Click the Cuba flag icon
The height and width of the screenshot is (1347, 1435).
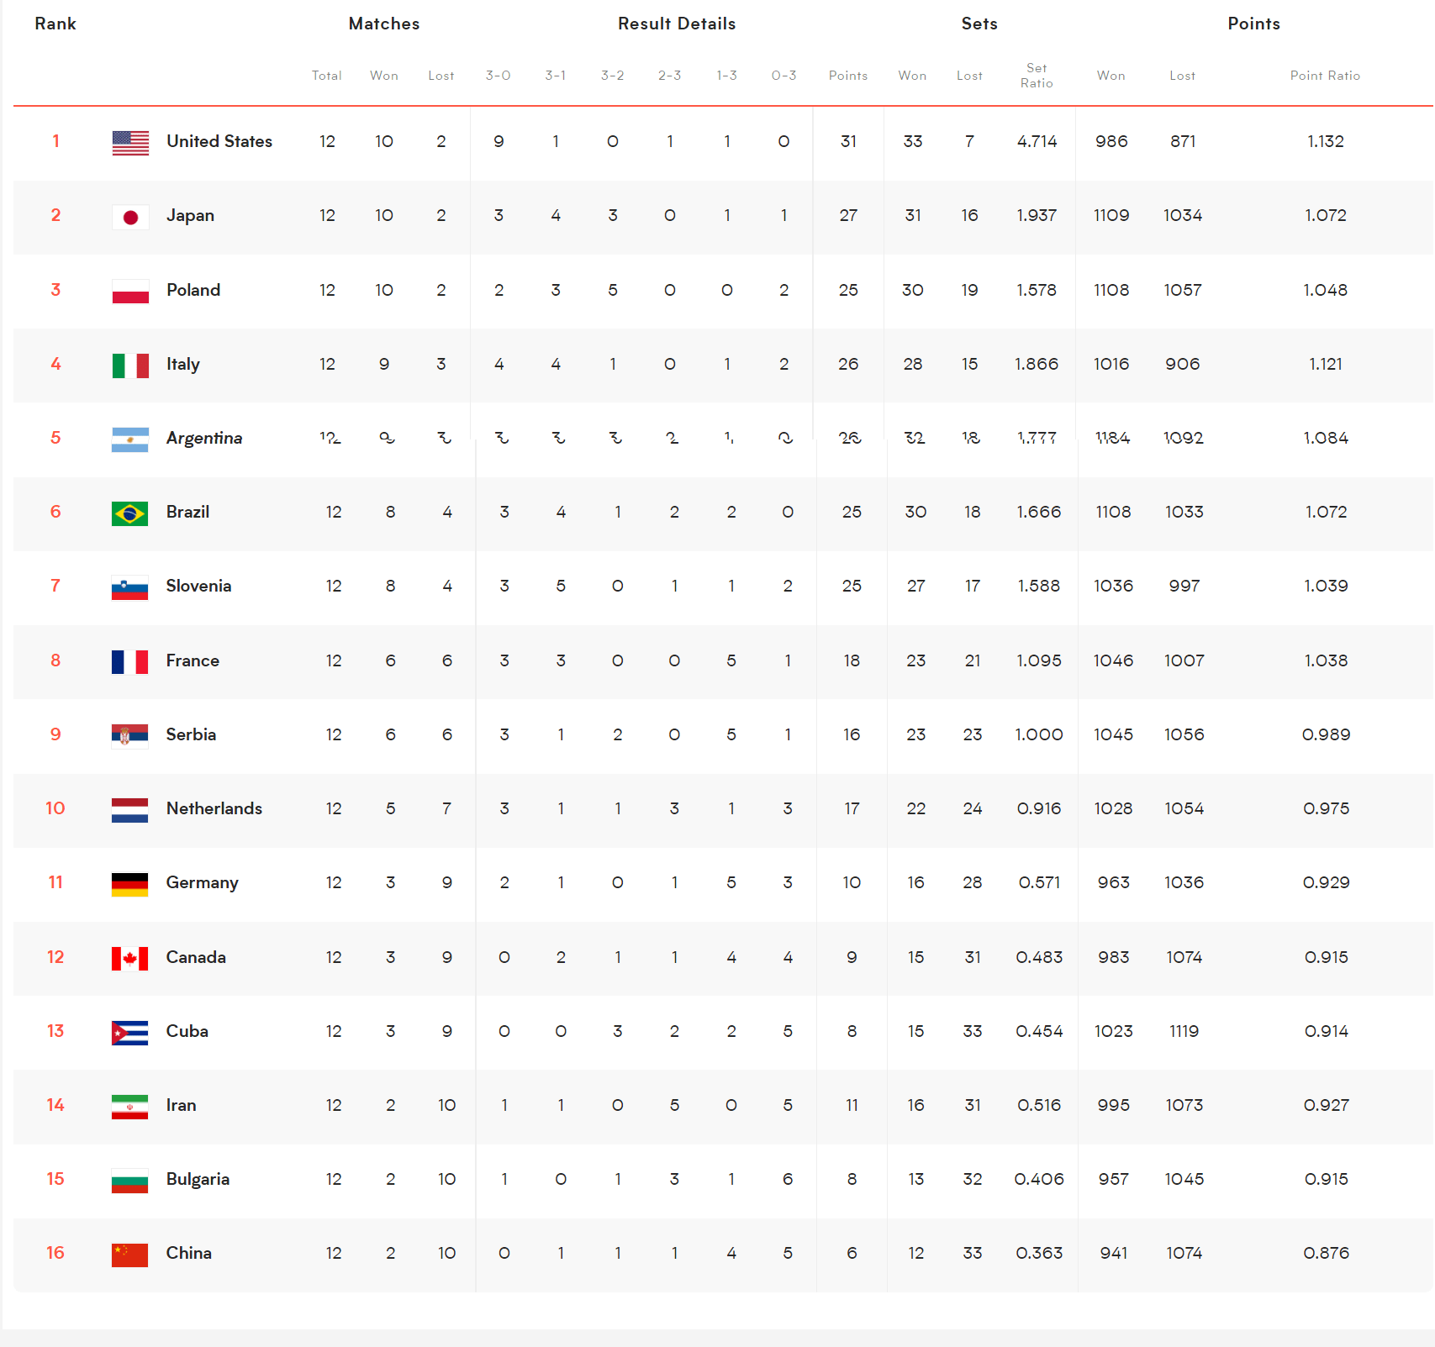[x=129, y=1033]
